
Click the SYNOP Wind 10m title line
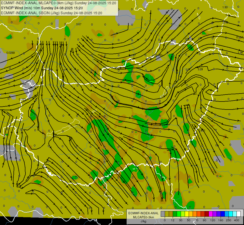pyautogui.click(x=42, y=8)
